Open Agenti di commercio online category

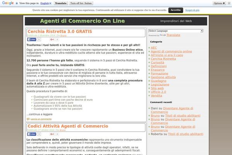click(171, 52)
